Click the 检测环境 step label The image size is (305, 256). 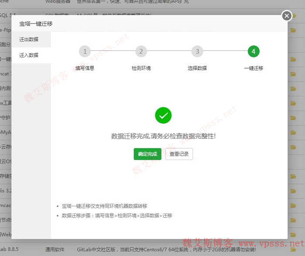(x=141, y=68)
